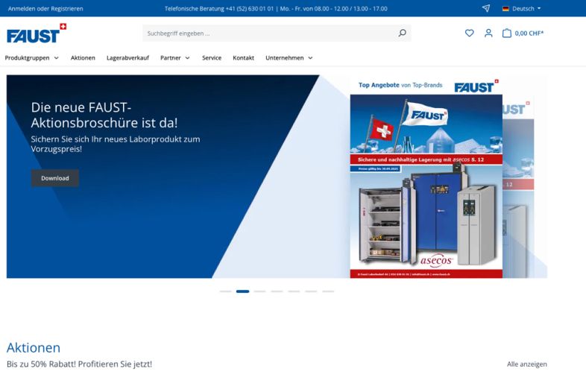Go to the first carousel slide indicator

click(x=225, y=291)
